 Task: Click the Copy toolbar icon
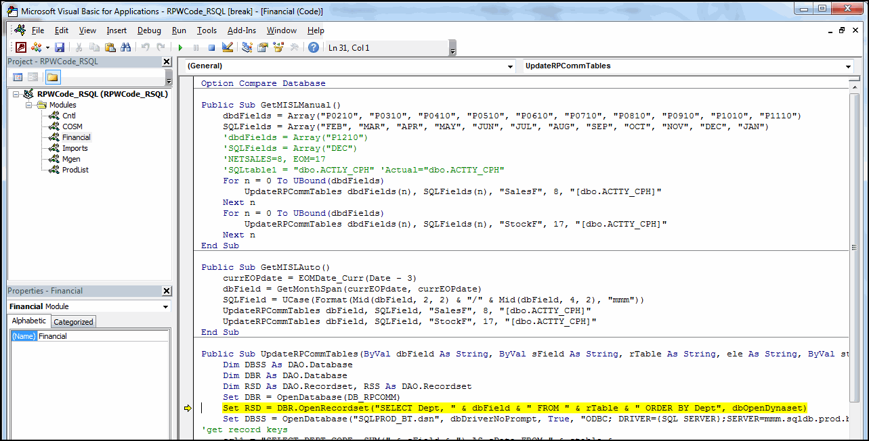pyautogui.click(x=94, y=47)
